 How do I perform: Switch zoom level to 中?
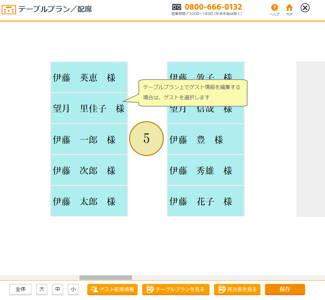pyautogui.click(x=57, y=289)
